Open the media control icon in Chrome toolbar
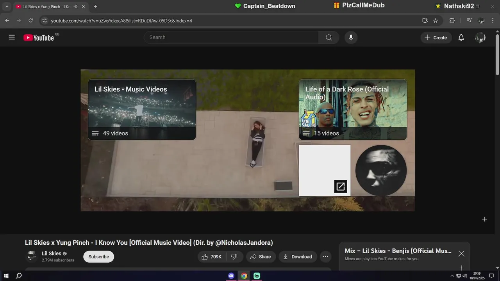500x281 pixels. (470, 20)
